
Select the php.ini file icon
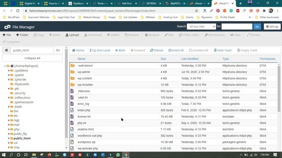coord(72,123)
